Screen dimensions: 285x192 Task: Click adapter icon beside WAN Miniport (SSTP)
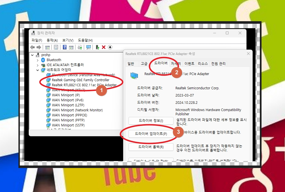point(48,125)
